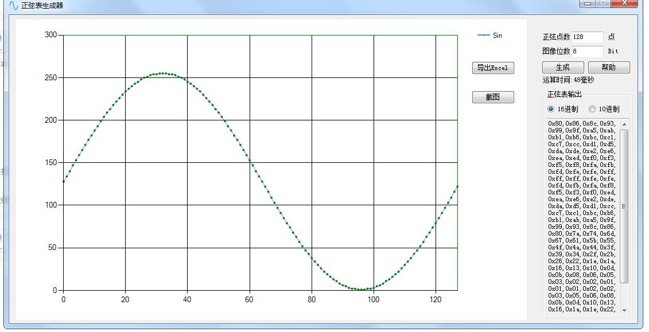This screenshot has height=332, width=649.
Task: Click the first output row starting 0x80, 0x86
Action: pyautogui.click(x=582, y=124)
